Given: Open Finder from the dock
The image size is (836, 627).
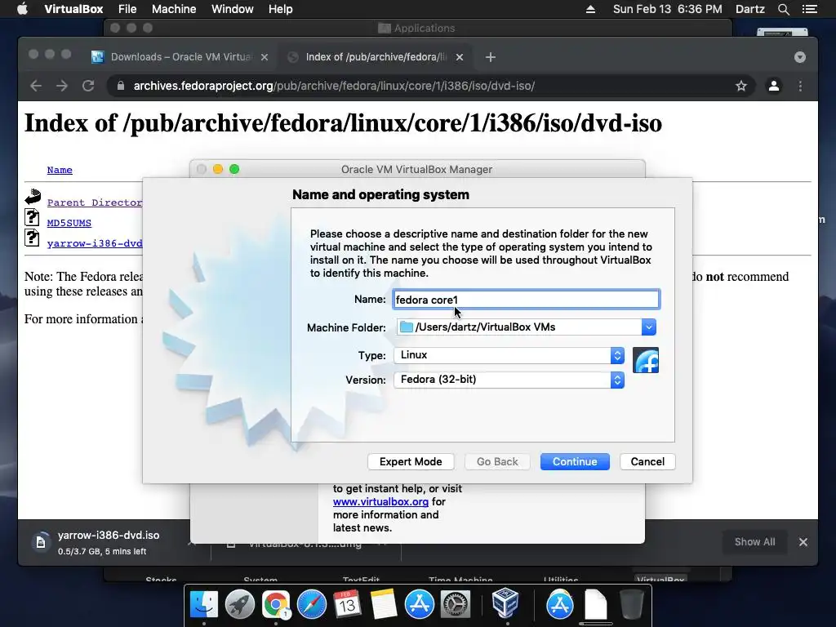Looking at the screenshot, I should [x=204, y=604].
